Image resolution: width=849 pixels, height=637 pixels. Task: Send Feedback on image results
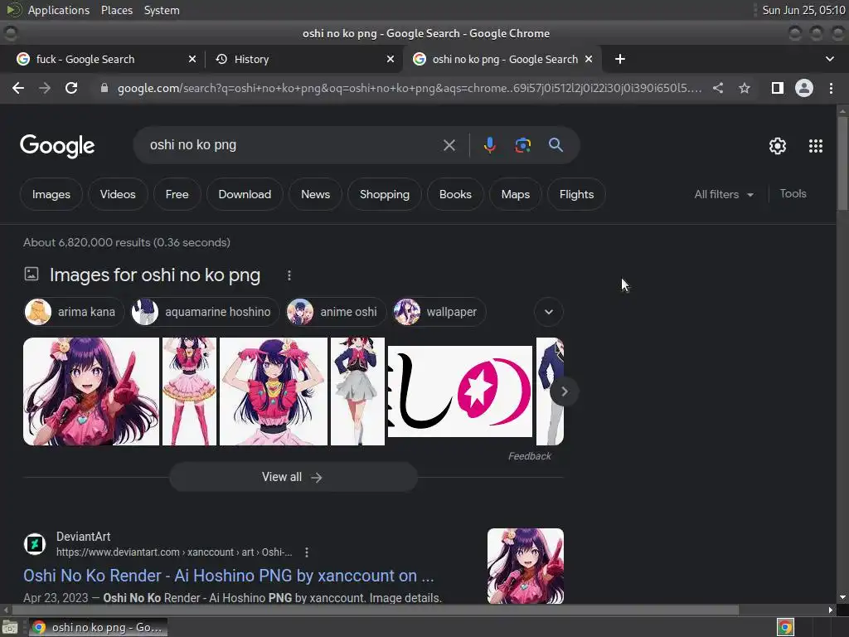529,456
